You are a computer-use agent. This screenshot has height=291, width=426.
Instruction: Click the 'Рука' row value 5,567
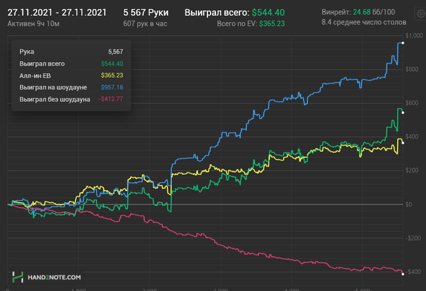pos(116,52)
